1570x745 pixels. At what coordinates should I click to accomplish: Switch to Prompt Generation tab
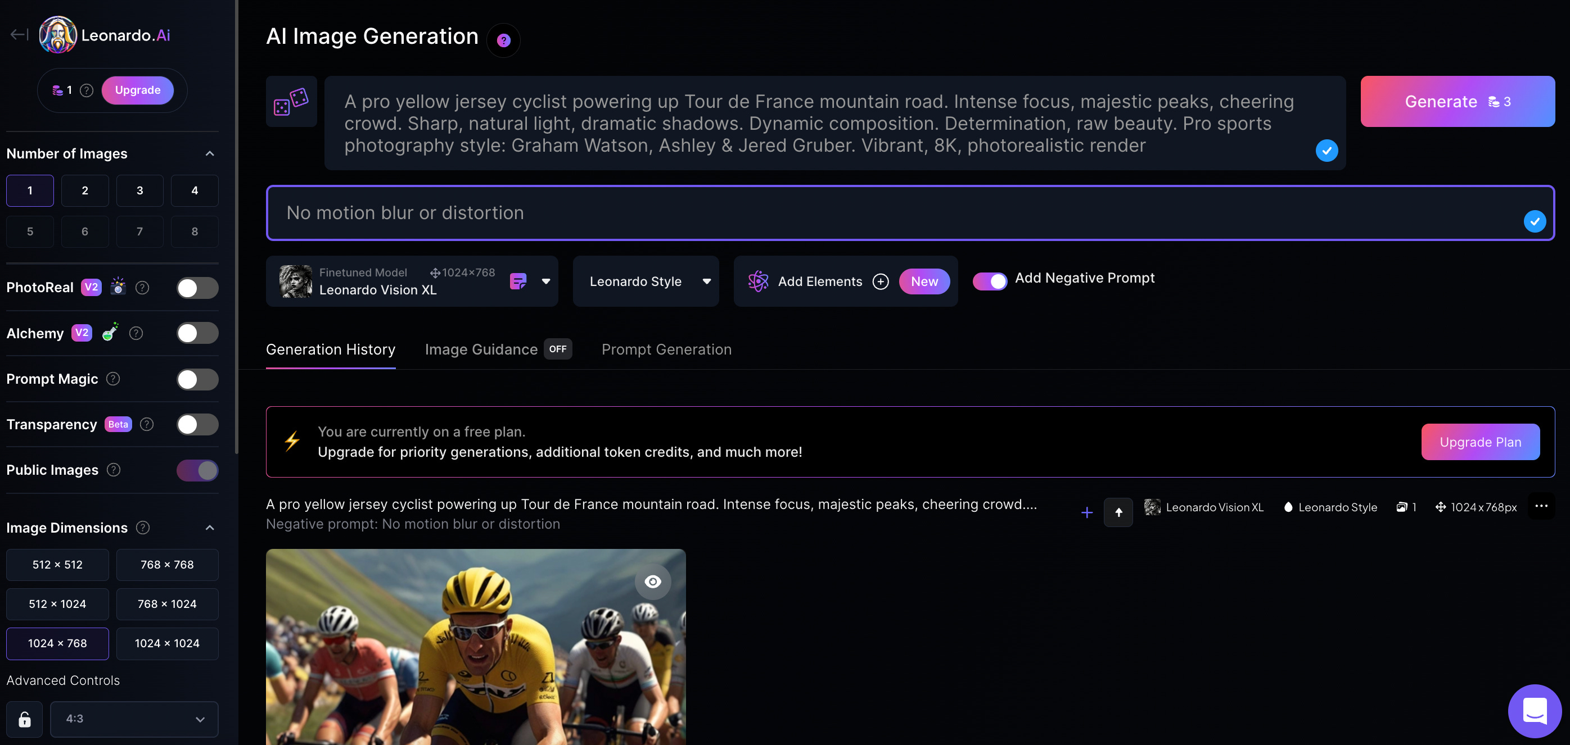click(x=666, y=349)
